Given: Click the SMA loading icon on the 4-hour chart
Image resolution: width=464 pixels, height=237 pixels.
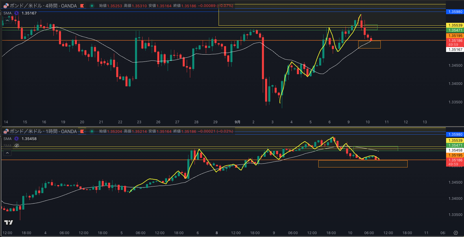Looking at the screenshot, I should click(x=16, y=13).
